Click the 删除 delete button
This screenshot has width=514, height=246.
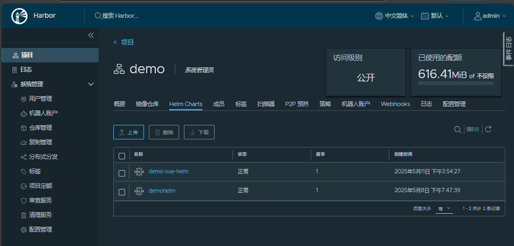pyautogui.click(x=164, y=132)
